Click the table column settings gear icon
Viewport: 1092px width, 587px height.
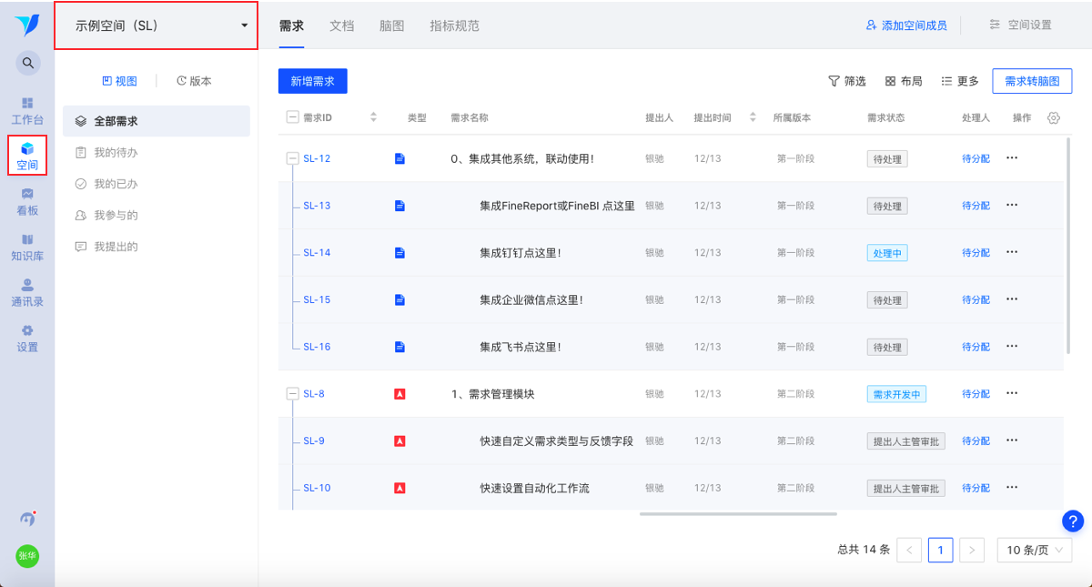1054,118
